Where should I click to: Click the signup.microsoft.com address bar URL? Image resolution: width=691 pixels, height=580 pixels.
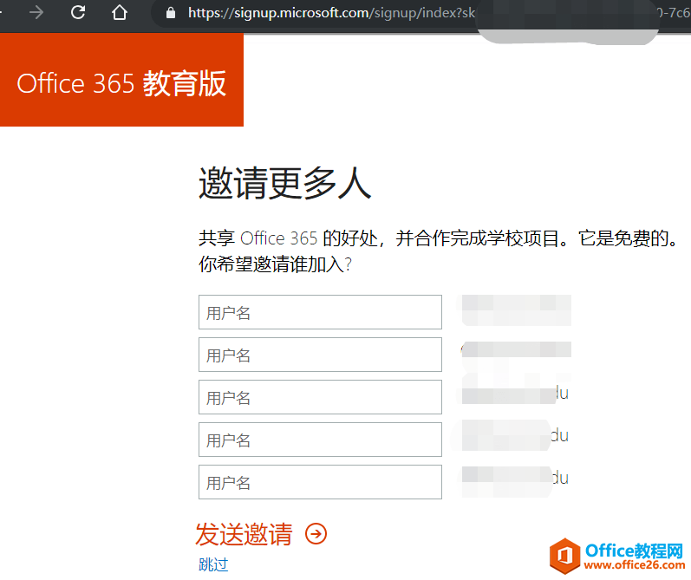(331, 13)
